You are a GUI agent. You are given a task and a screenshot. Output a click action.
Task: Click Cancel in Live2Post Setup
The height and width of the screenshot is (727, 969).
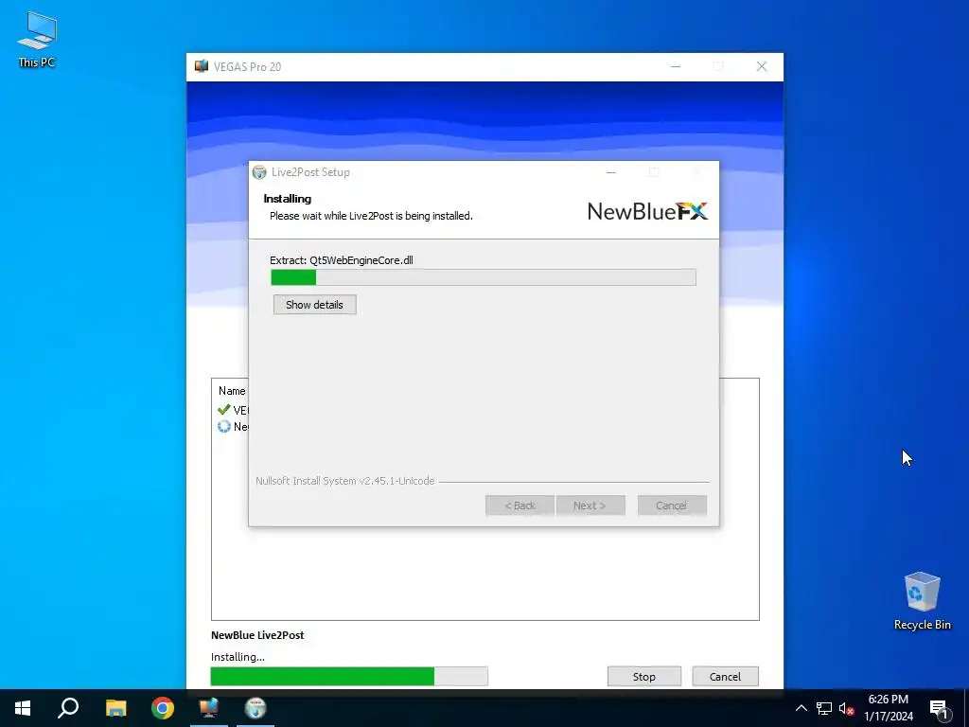click(x=672, y=505)
